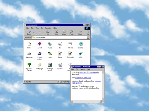
Task: Open the Go menu
Action: coord(42,28)
